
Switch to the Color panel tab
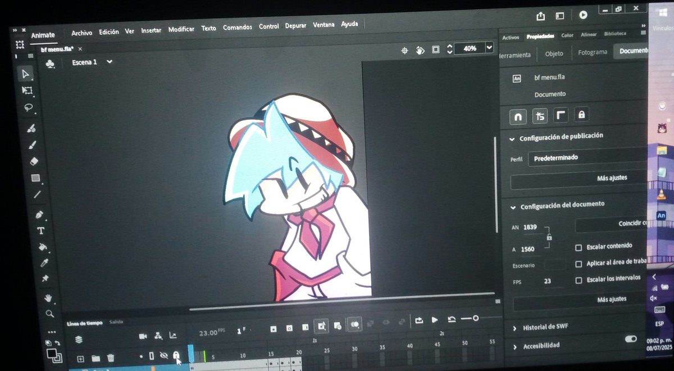point(567,35)
